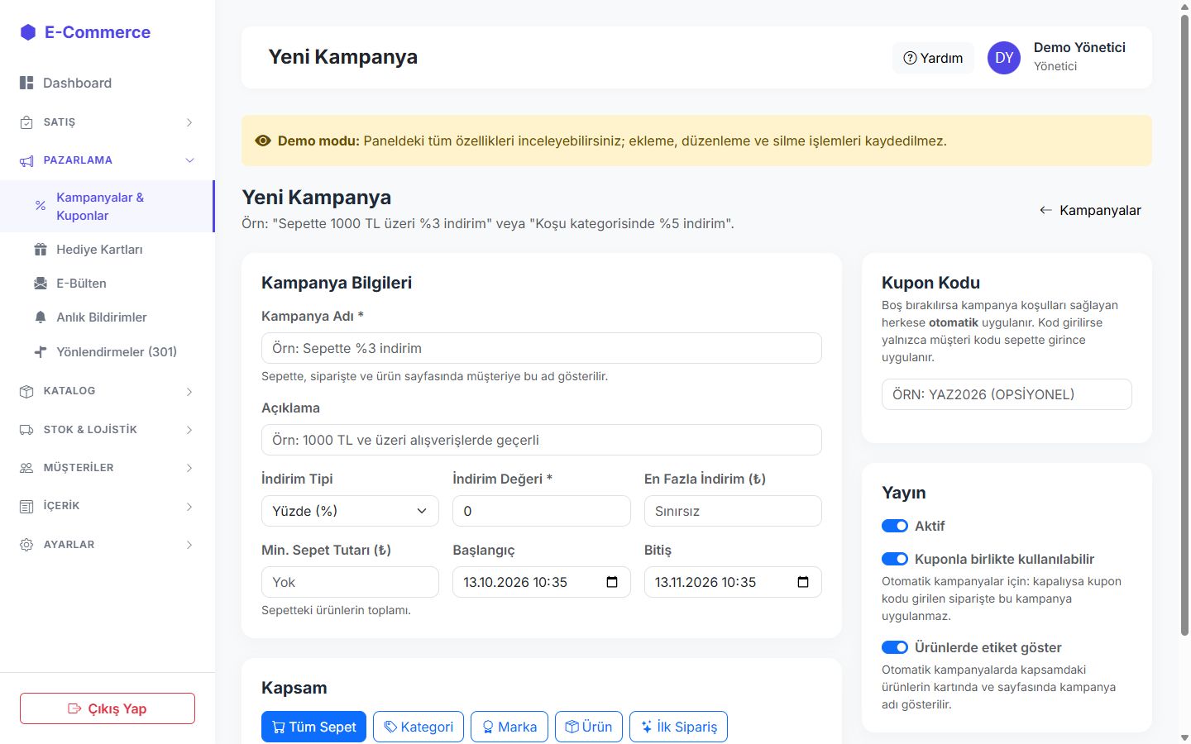
Task: Click the page vertical scrollbar
Action: click(x=1184, y=324)
